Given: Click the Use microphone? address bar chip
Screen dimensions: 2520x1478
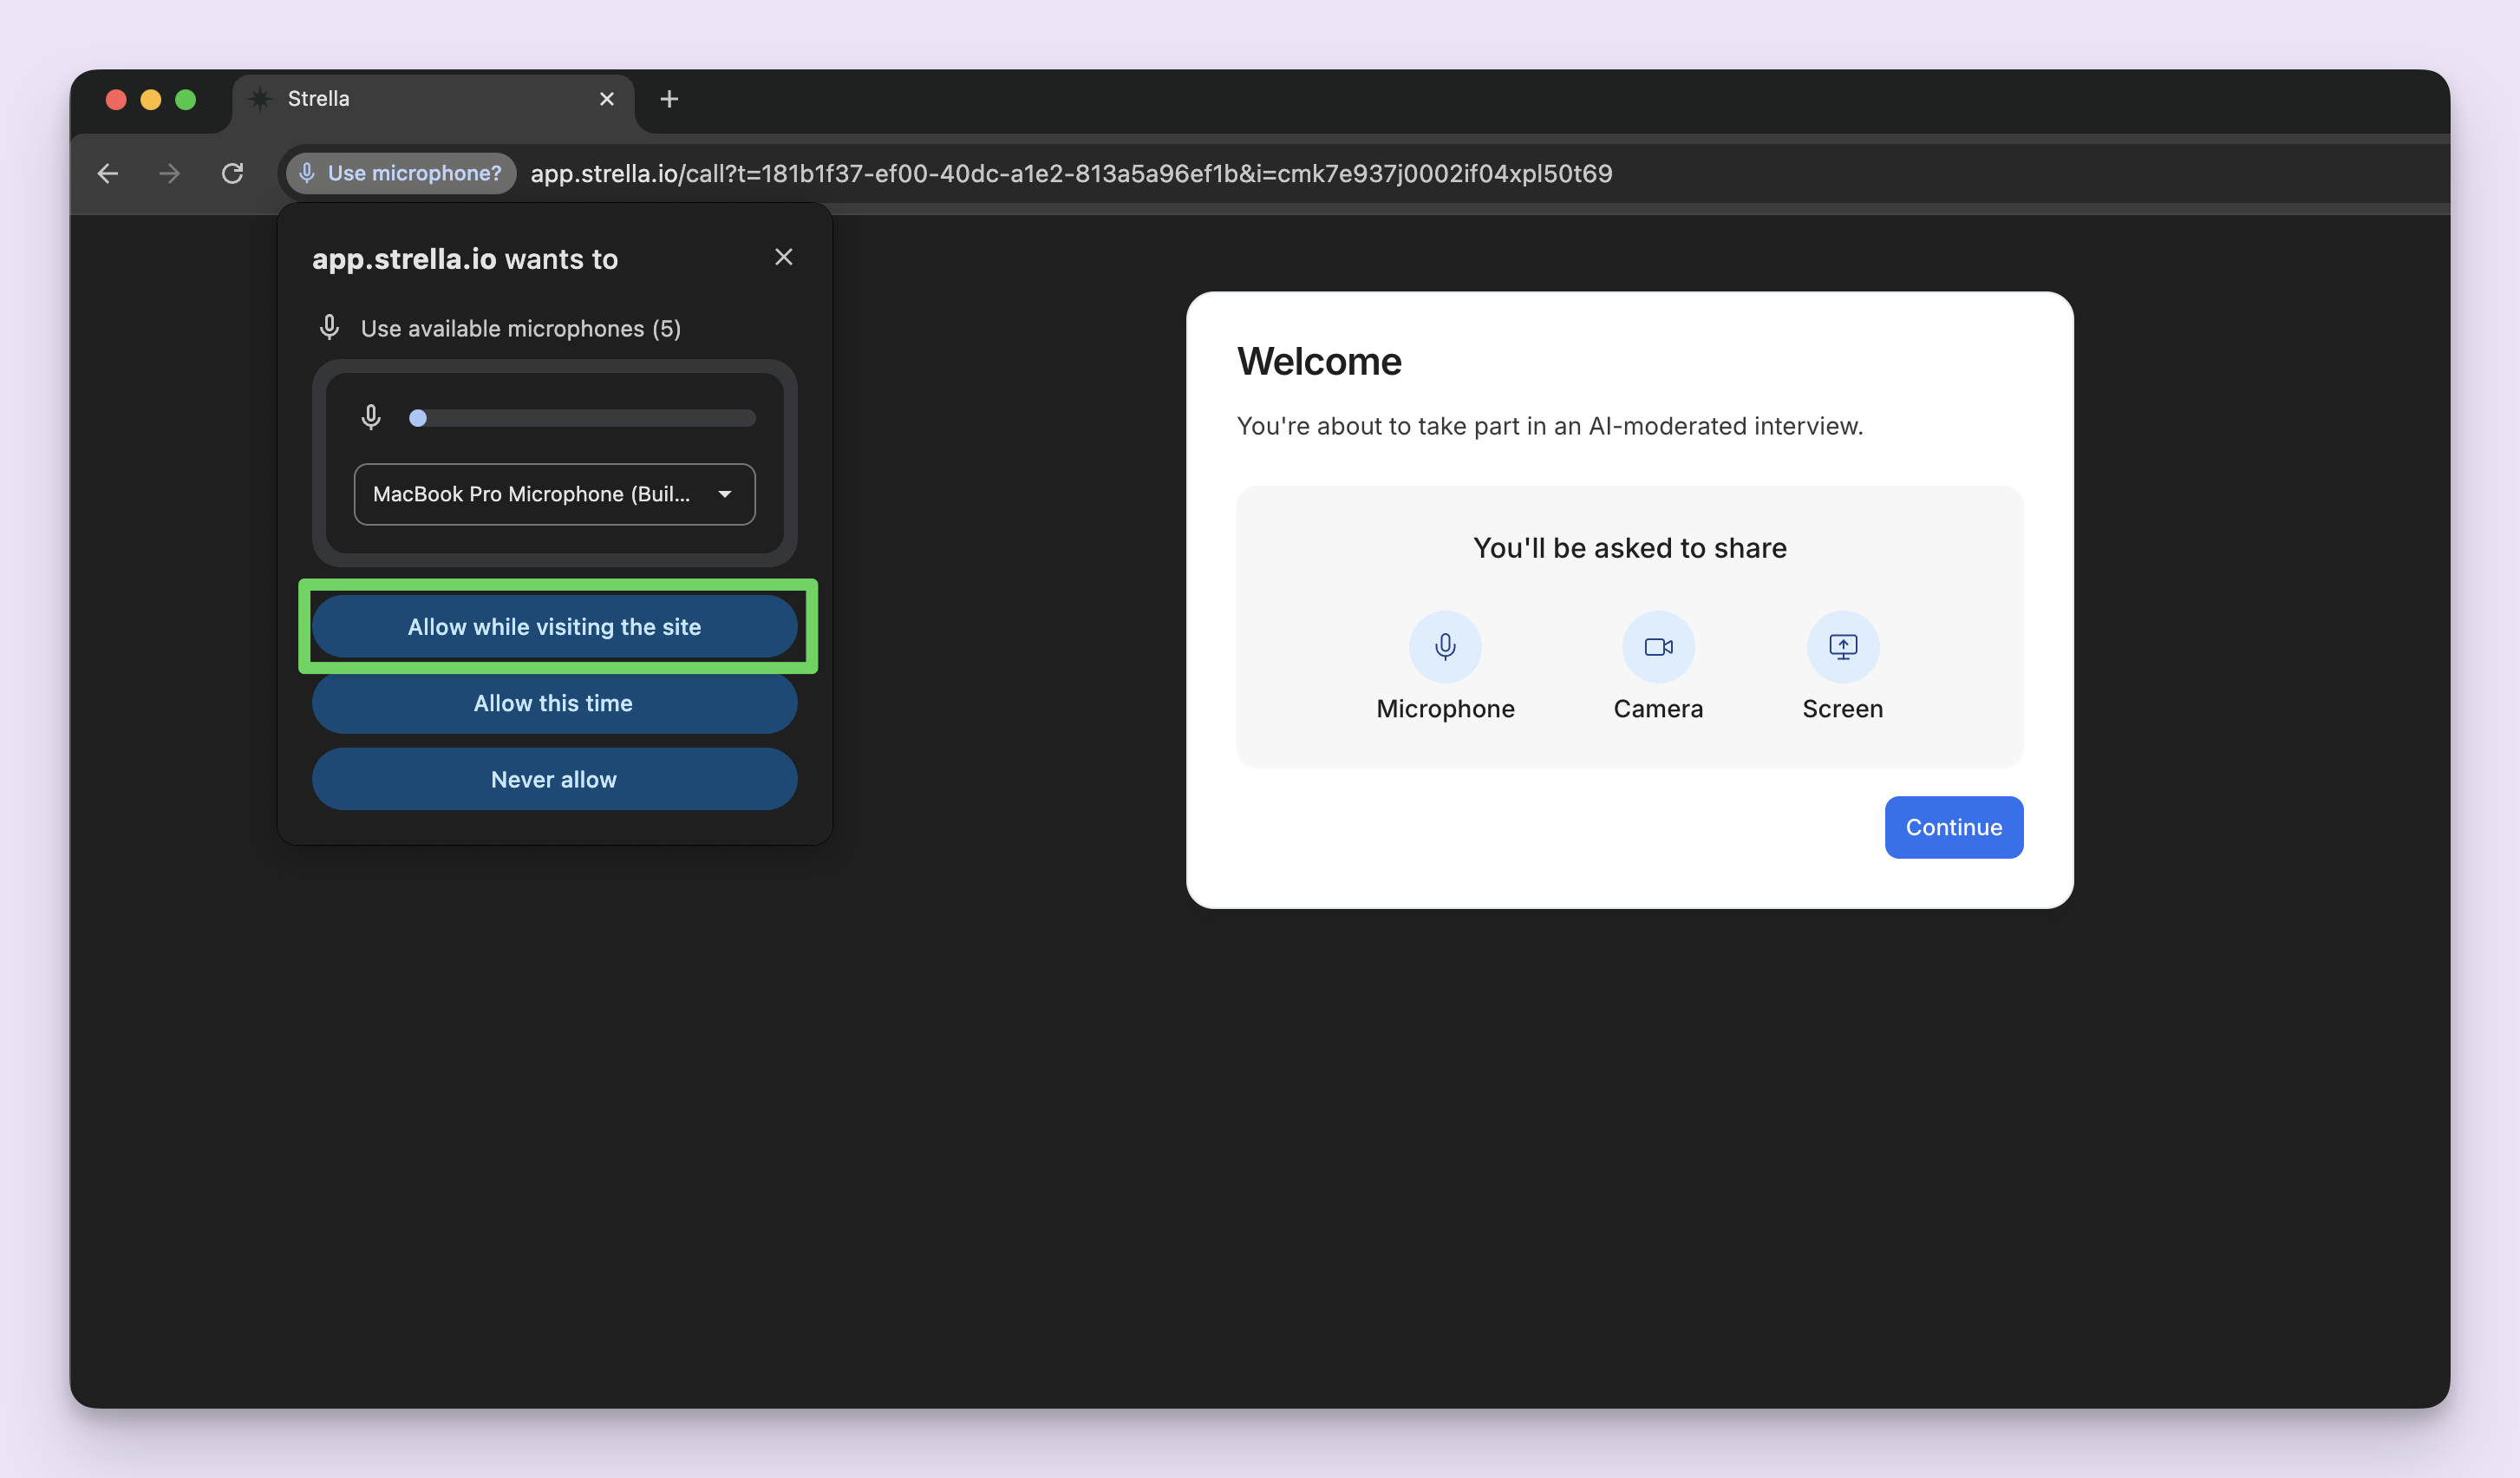Looking at the screenshot, I should [401, 173].
